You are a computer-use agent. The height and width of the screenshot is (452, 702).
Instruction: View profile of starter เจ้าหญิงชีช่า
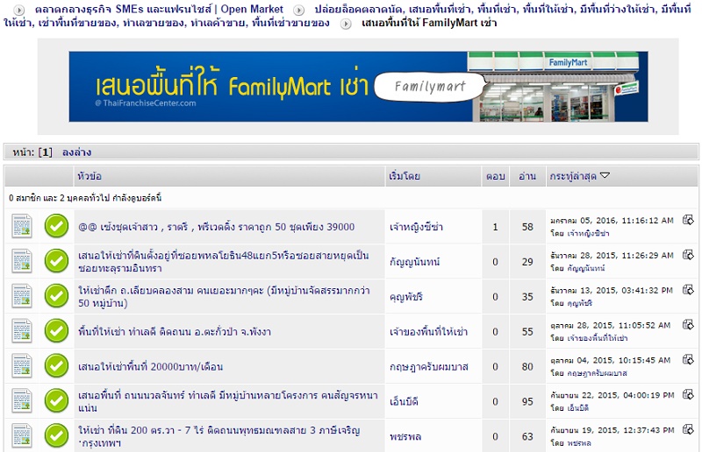pos(416,227)
